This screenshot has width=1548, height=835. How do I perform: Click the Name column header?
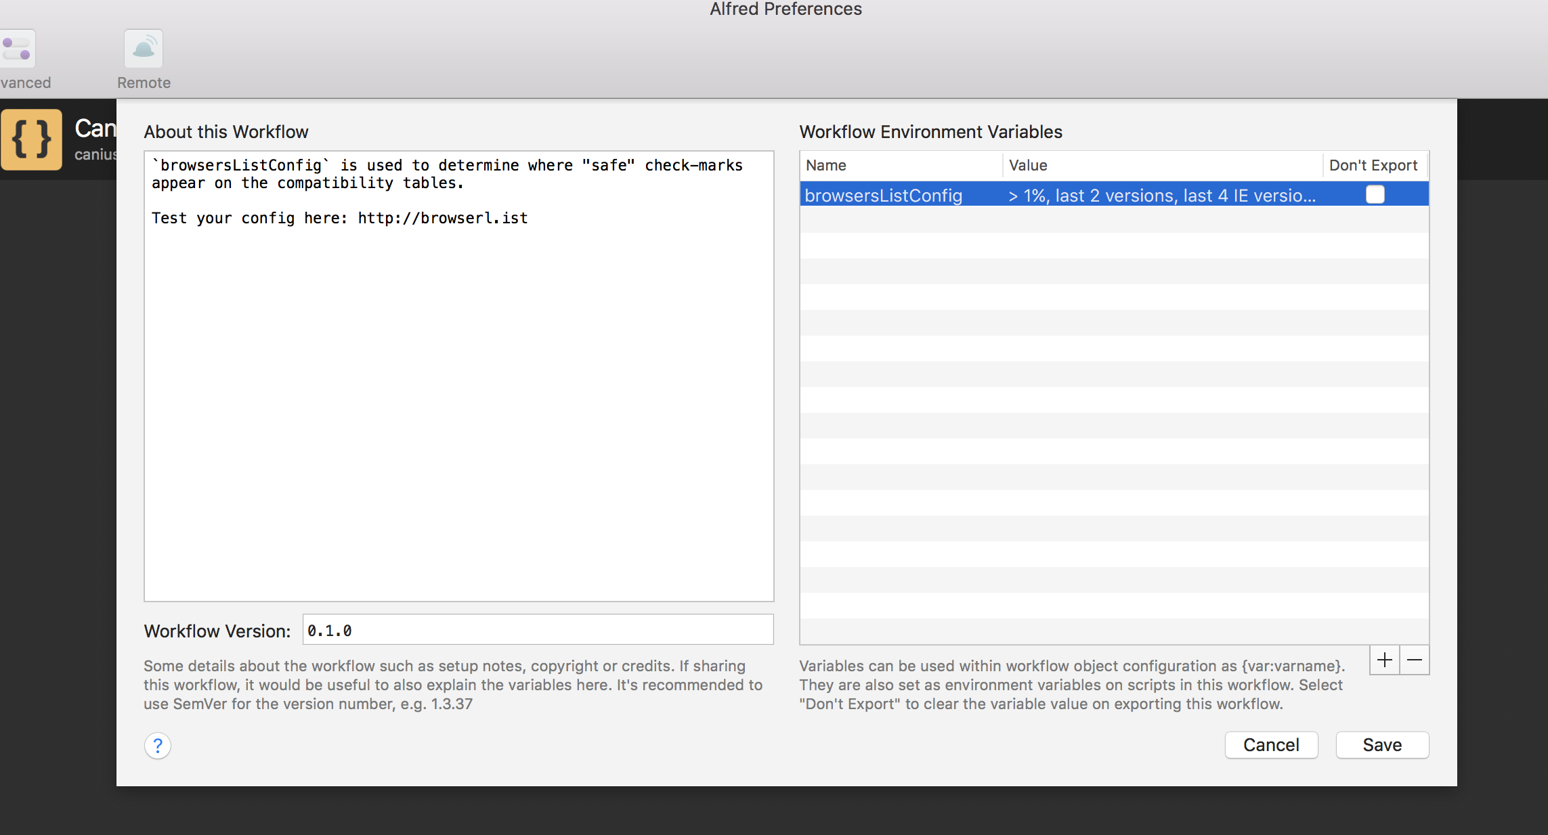tap(901, 165)
